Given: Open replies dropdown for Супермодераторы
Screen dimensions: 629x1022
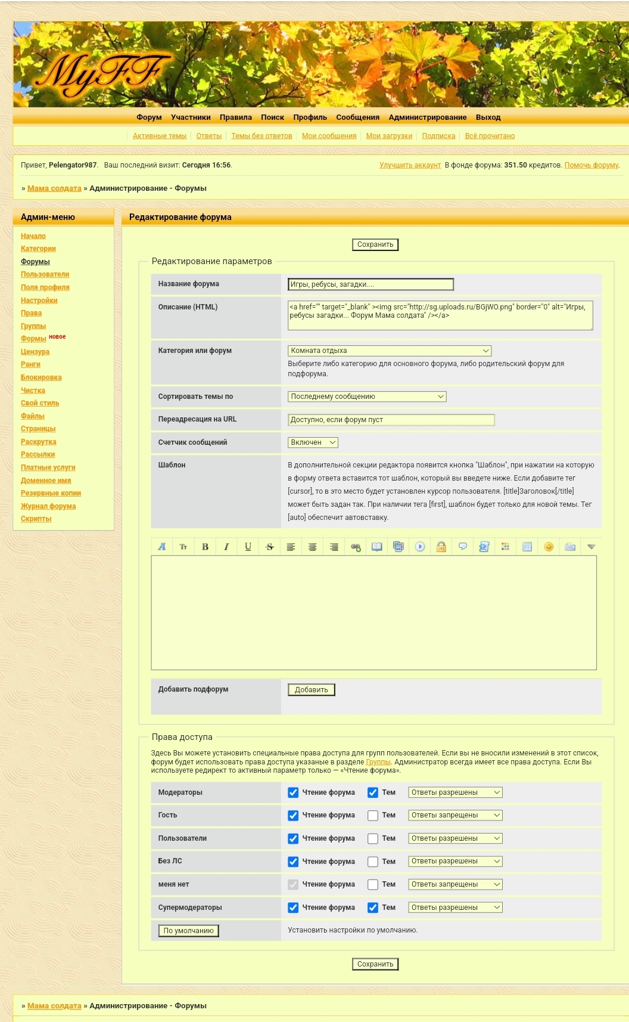Looking at the screenshot, I should coord(456,908).
